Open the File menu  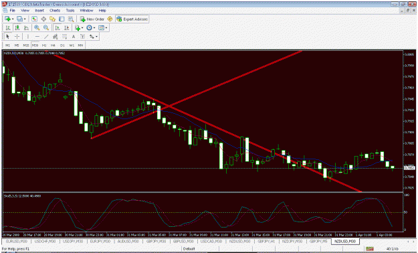(12, 11)
